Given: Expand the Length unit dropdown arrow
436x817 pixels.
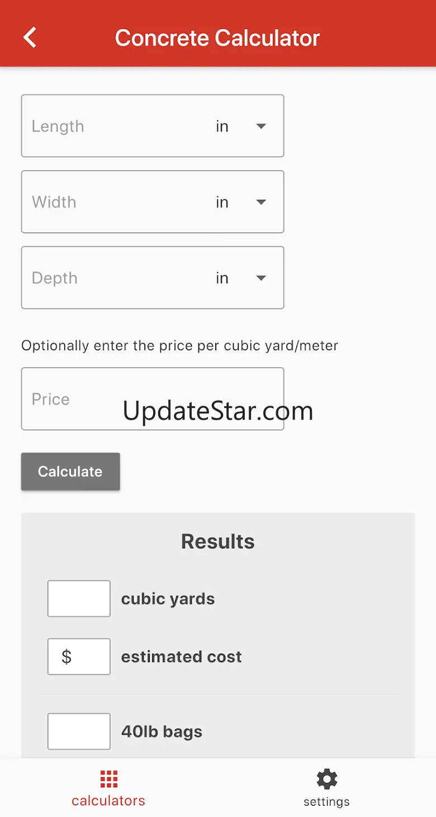Looking at the screenshot, I should click(260, 126).
